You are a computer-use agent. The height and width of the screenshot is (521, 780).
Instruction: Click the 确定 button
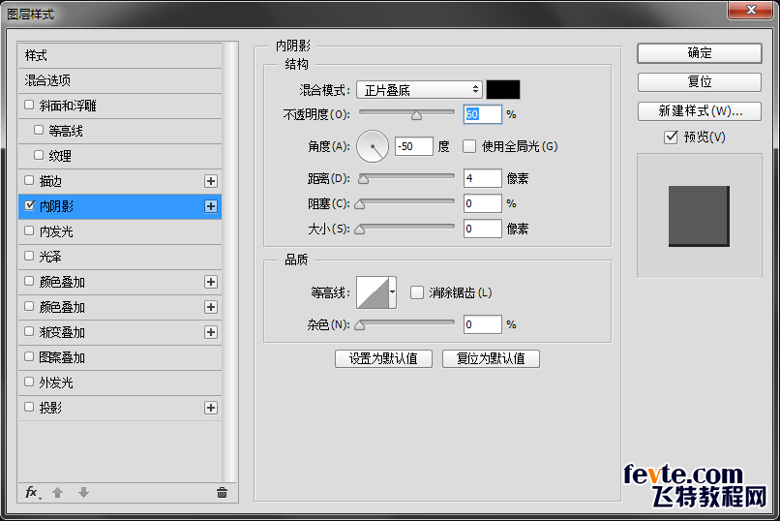(700, 53)
